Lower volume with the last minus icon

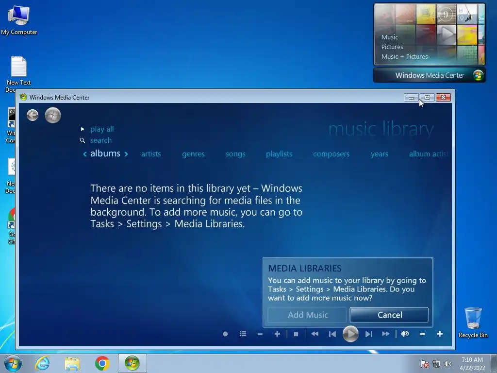coord(422,334)
